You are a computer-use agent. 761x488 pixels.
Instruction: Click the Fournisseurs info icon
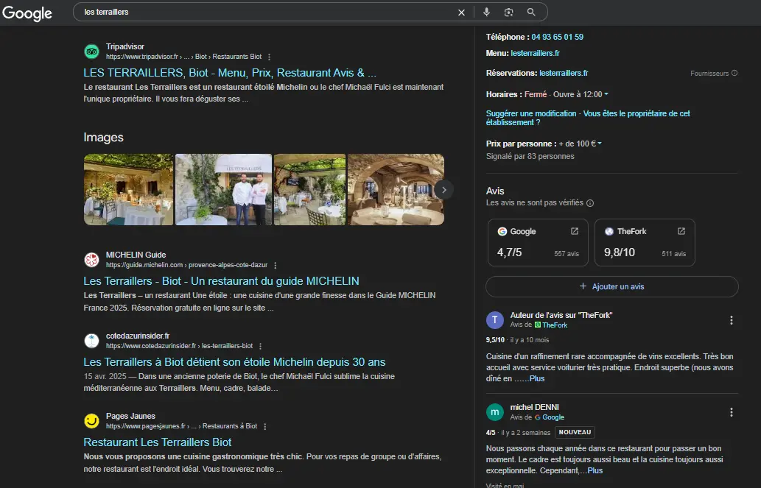(x=734, y=74)
